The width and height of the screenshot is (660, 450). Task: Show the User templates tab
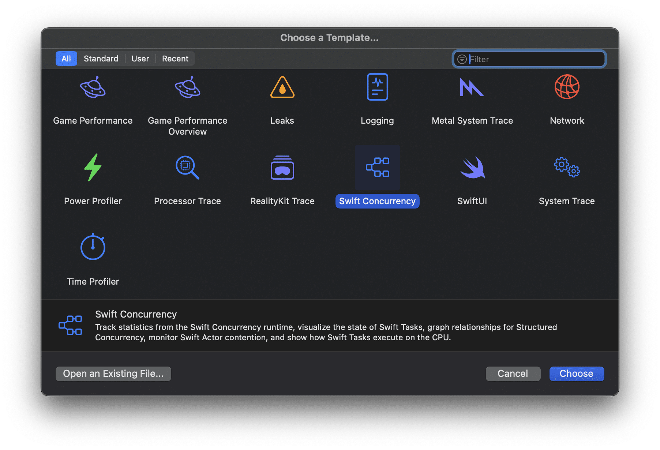point(140,59)
